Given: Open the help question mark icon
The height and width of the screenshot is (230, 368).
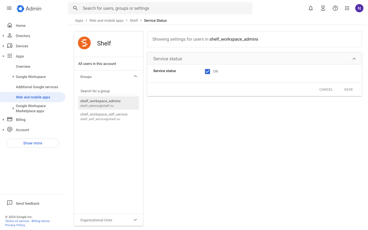Looking at the screenshot, I should 335,8.
